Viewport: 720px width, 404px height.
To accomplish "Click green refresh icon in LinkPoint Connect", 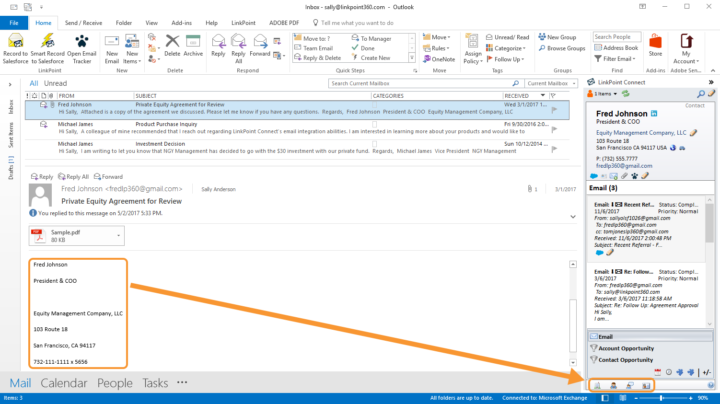I will pos(626,94).
